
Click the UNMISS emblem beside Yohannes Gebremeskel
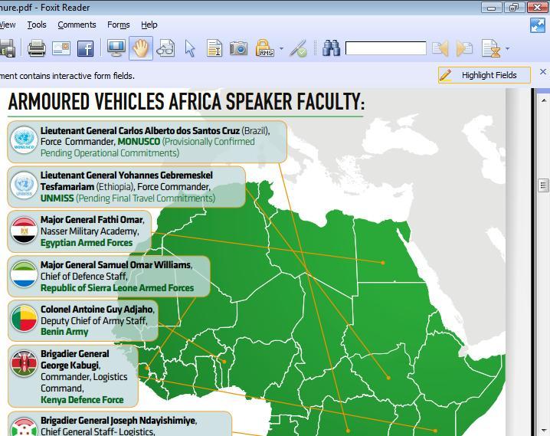click(x=24, y=185)
